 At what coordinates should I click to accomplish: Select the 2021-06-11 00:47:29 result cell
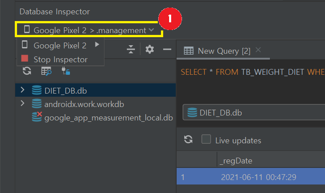[258, 177]
